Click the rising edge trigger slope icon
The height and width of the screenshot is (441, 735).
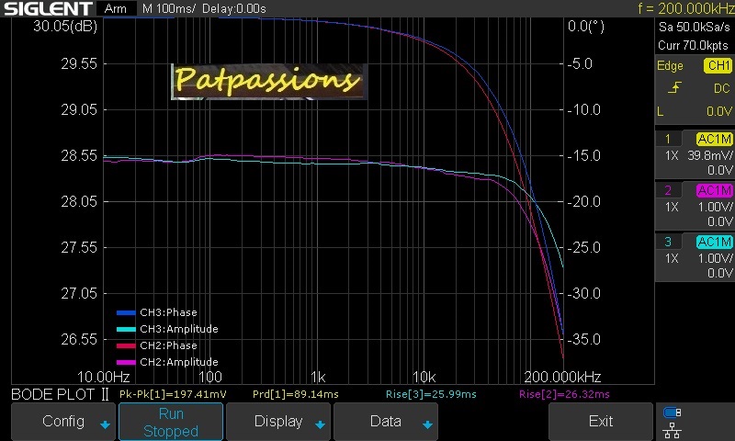[674, 88]
